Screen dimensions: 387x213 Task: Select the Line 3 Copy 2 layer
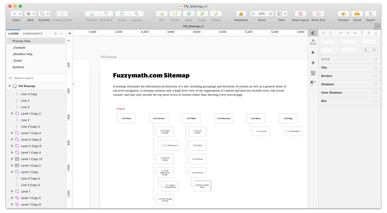pos(36,127)
